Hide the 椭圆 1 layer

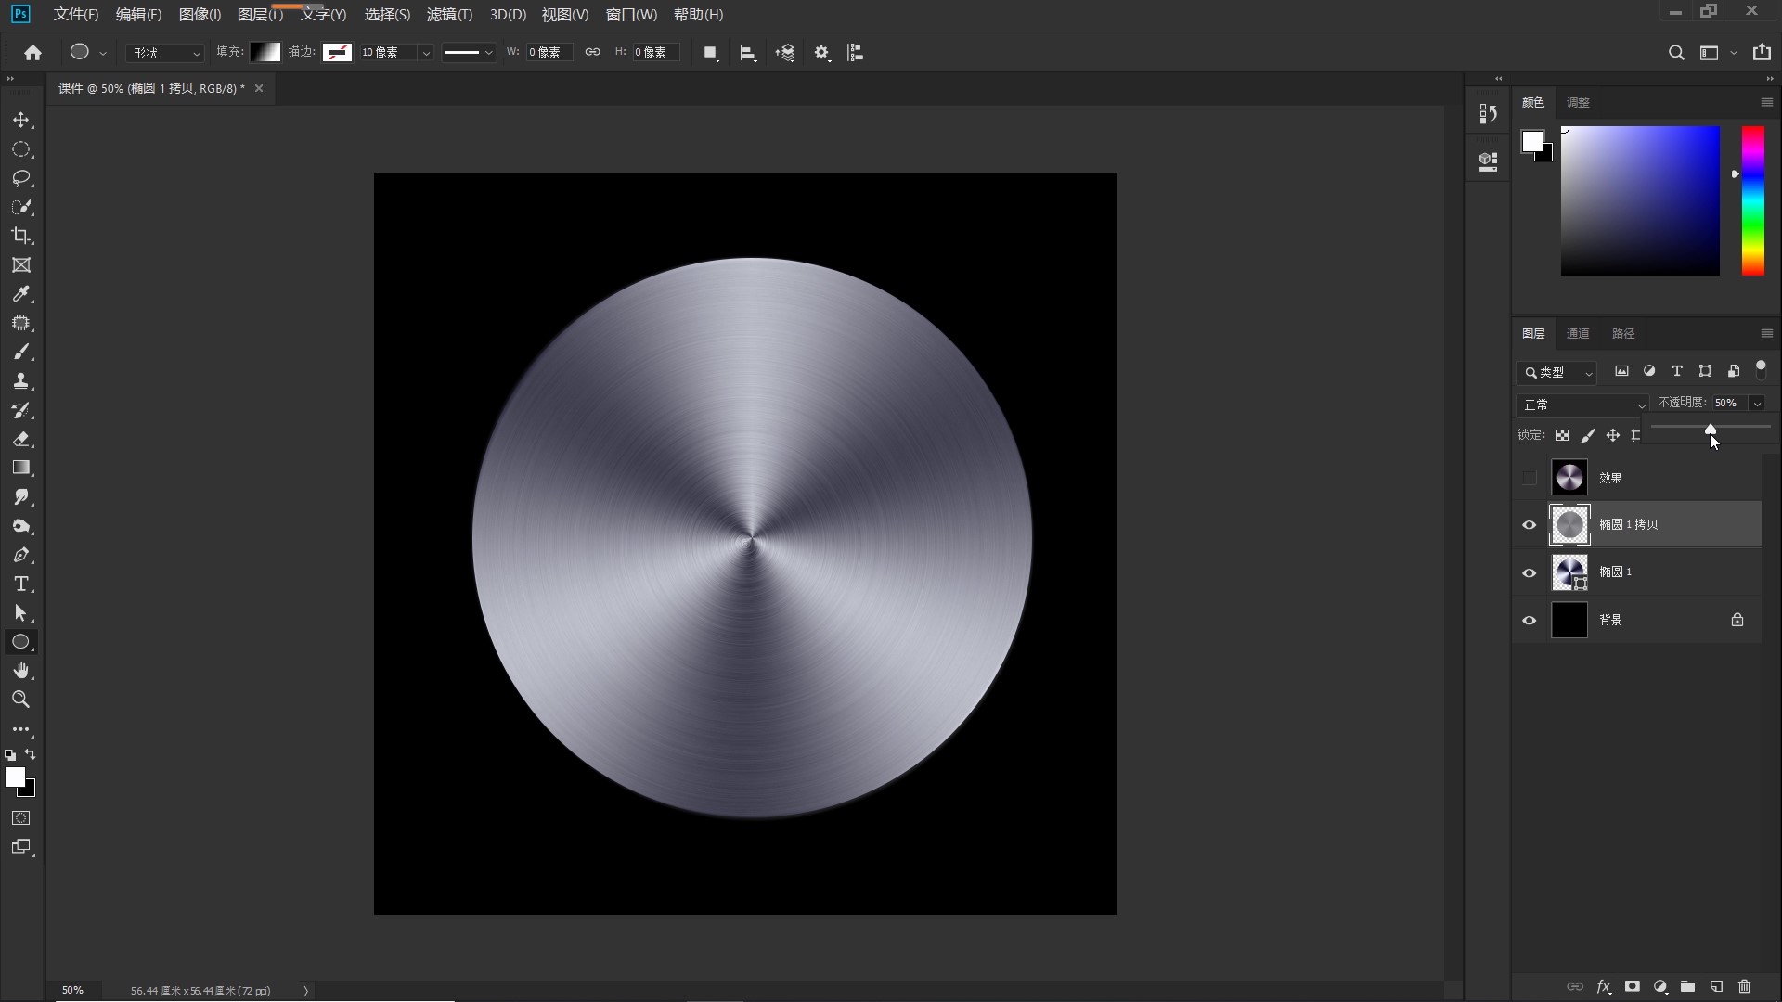[1530, 572]
